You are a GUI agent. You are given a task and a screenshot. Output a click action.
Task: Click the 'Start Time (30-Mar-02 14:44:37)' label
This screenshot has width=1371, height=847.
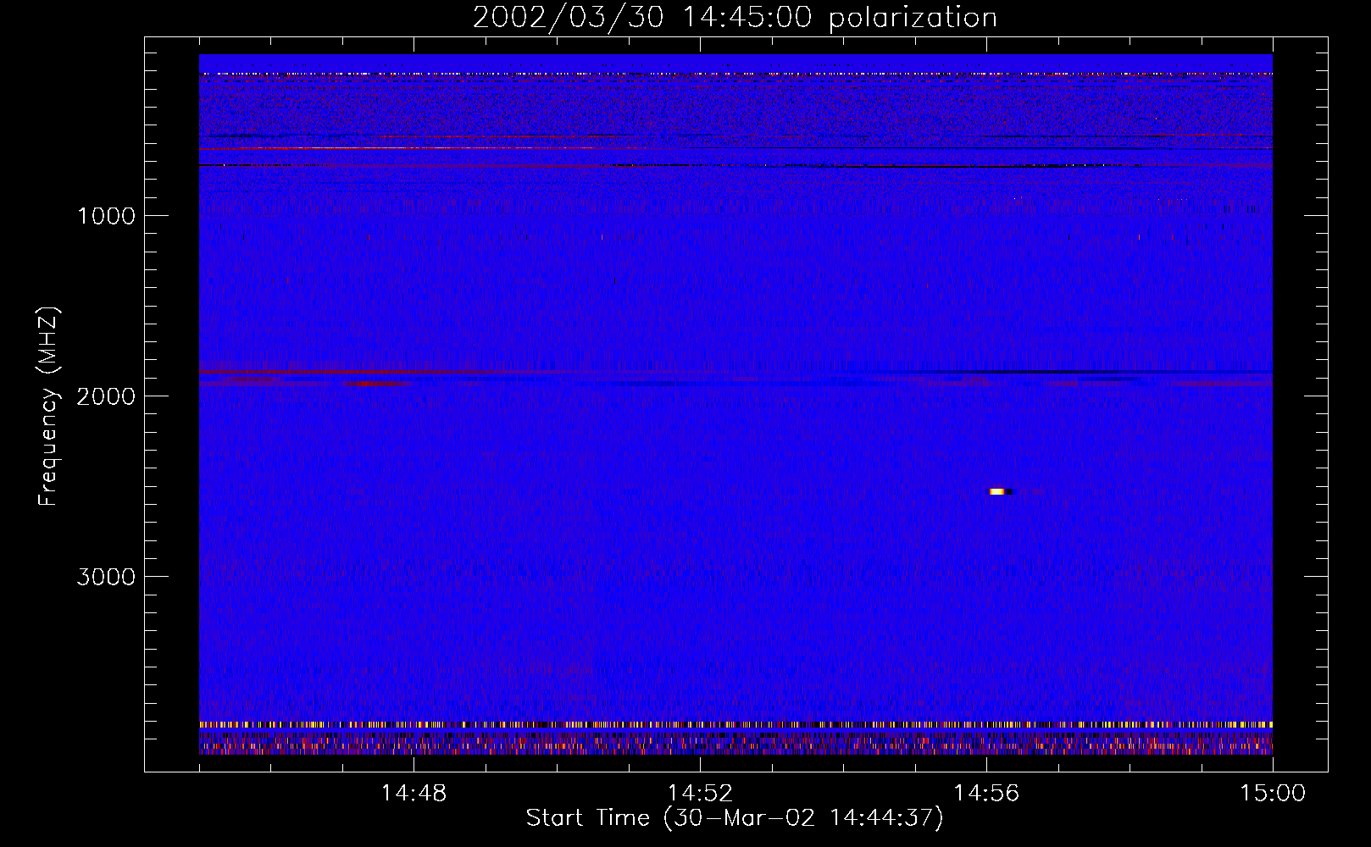735,818
